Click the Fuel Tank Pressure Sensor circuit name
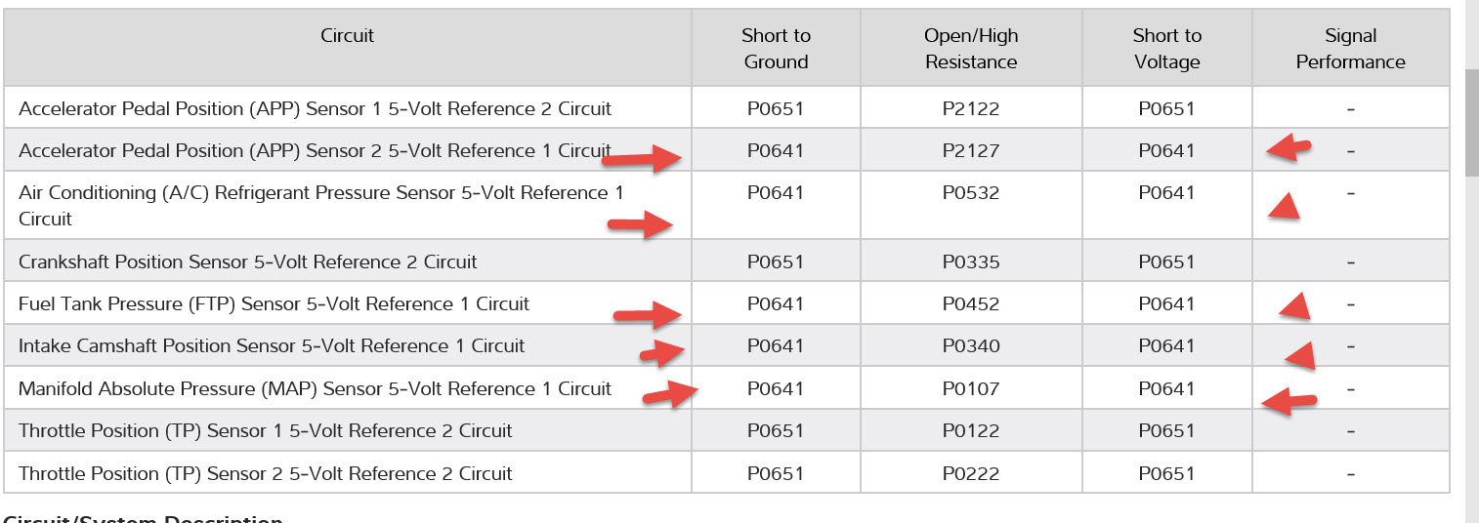This screenshot has height=523, width=1479. click(274, 303)
